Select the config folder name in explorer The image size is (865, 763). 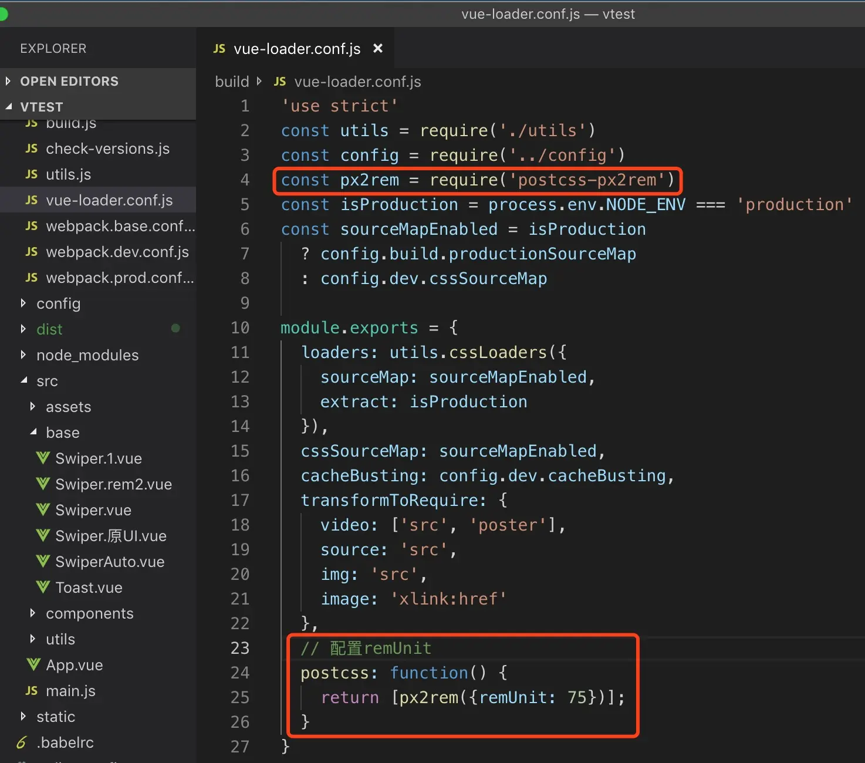(58, 304)
